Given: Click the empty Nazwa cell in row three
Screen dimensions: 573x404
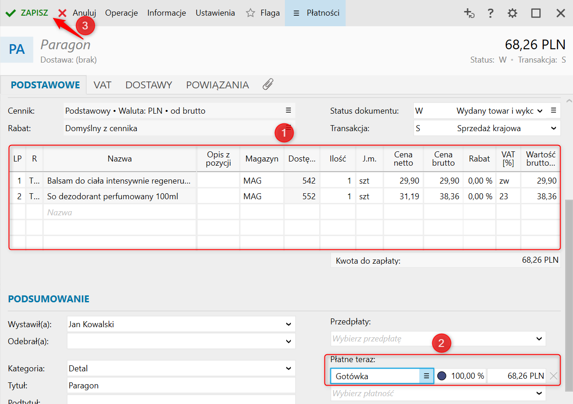Looking at the screenshot, I should pyautogui.click(x=120, y=213).
